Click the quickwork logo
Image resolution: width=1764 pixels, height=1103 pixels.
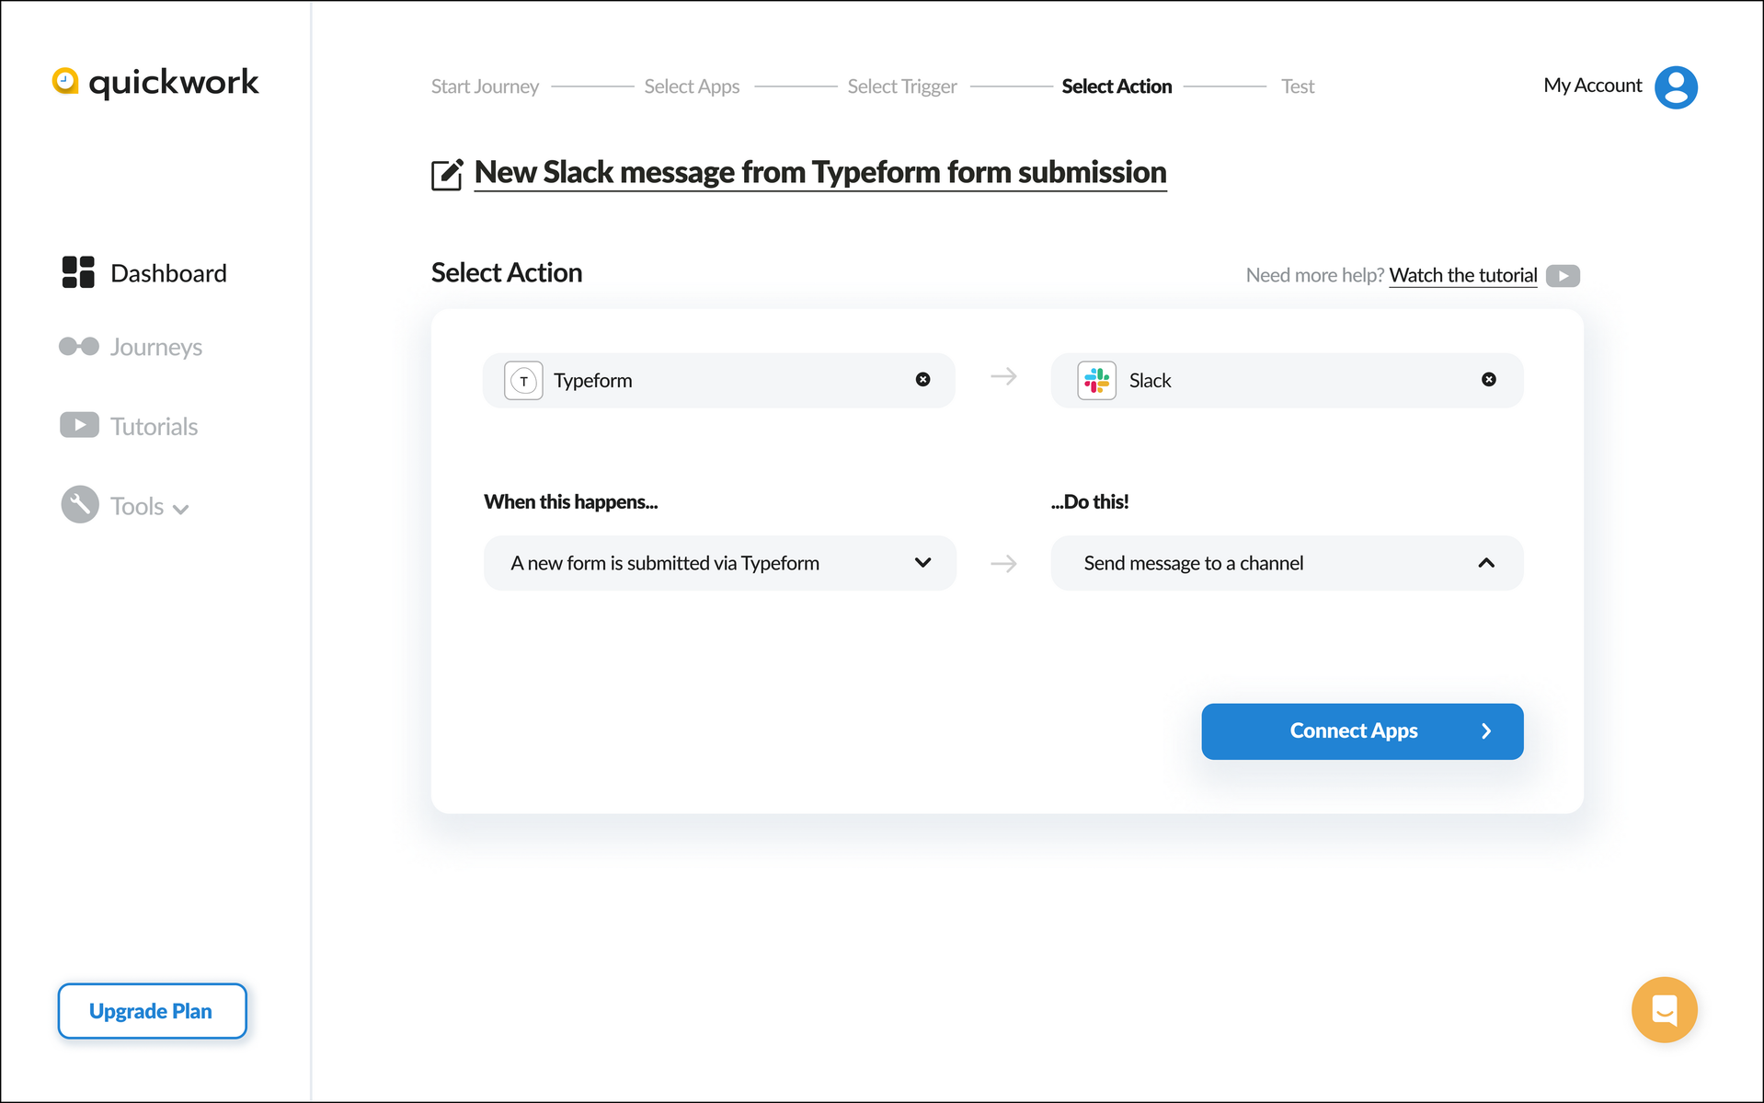click(155, 83)
